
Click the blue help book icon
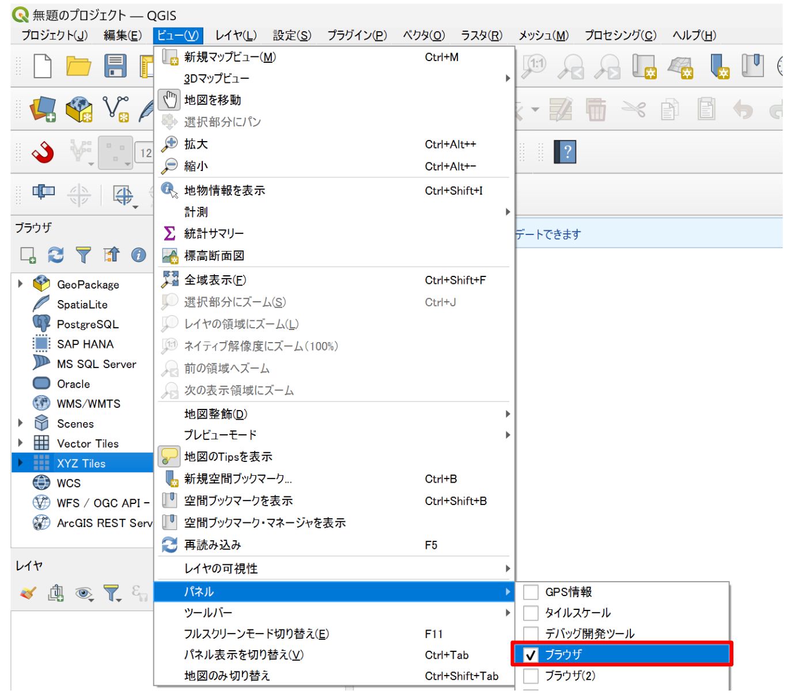point(565,152)
